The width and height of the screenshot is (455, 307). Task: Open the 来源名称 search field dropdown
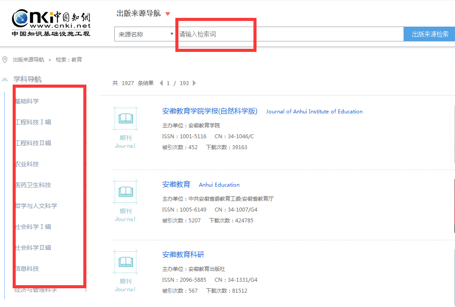(x=145, y=34)
